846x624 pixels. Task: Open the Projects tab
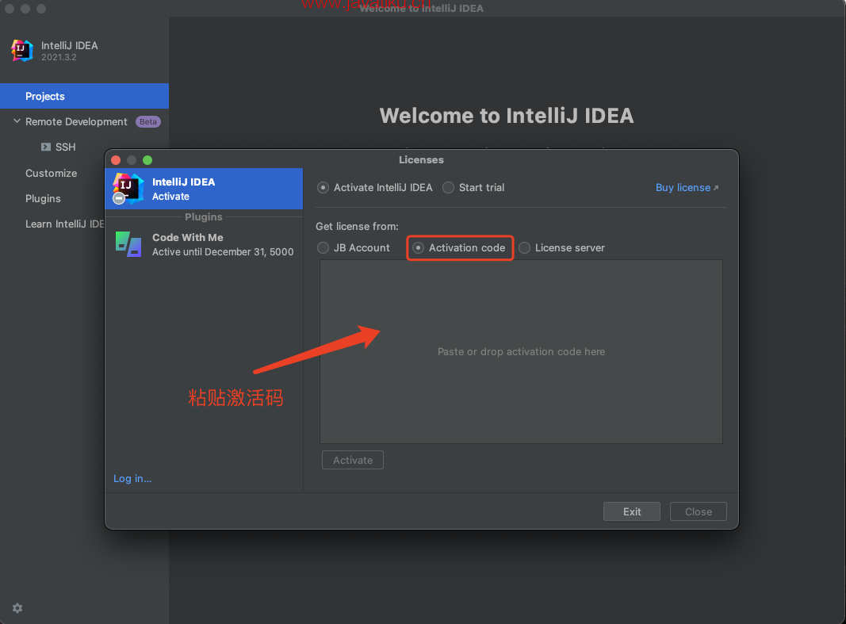[x=84, y=96]
